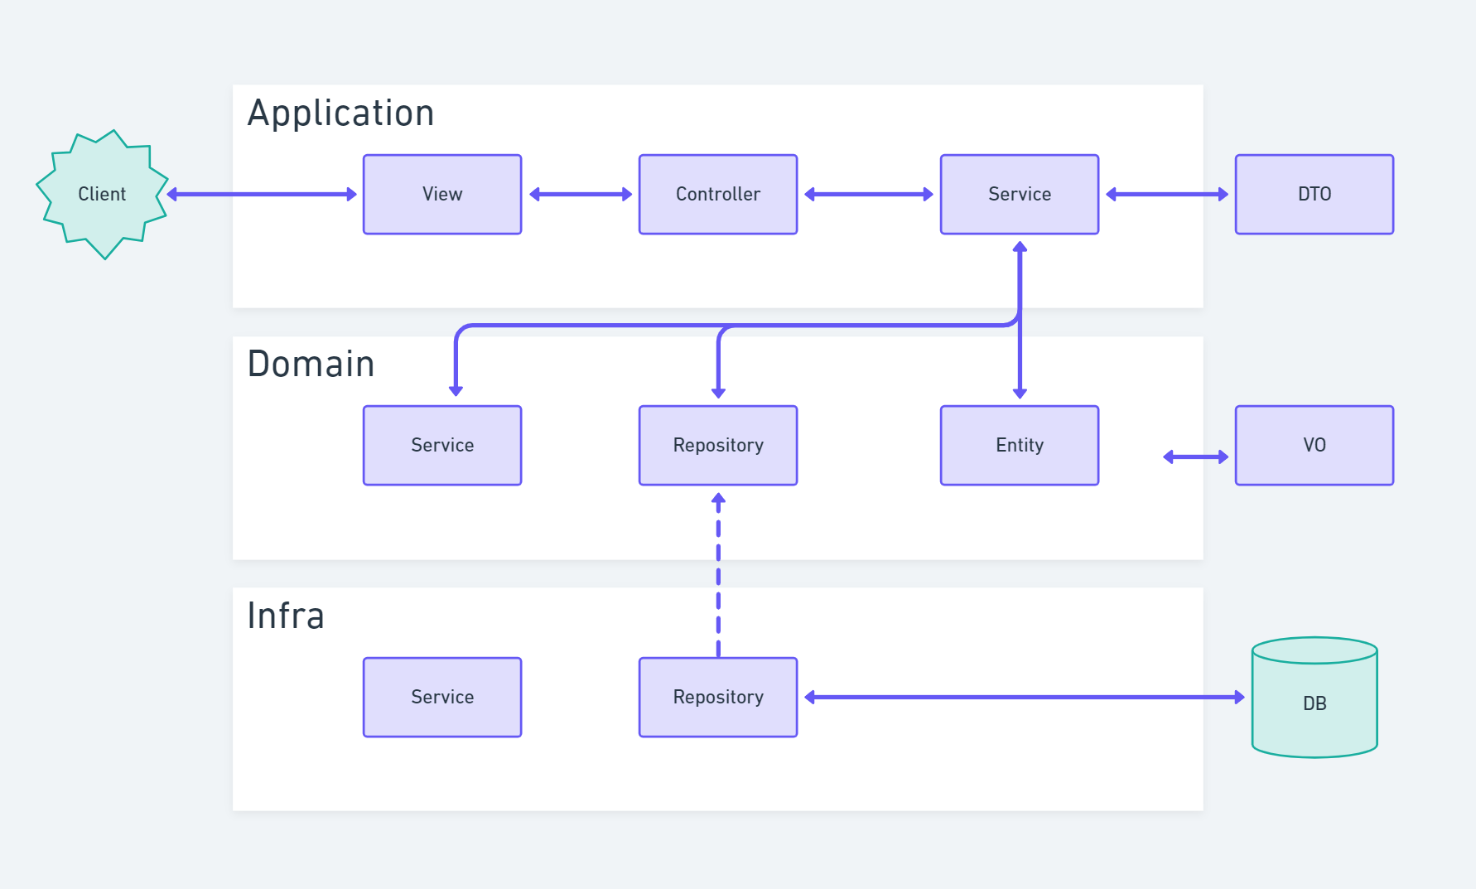Screen dimensions: 1476x889
Task: Click the DTO node
Action: [1314, 194]
